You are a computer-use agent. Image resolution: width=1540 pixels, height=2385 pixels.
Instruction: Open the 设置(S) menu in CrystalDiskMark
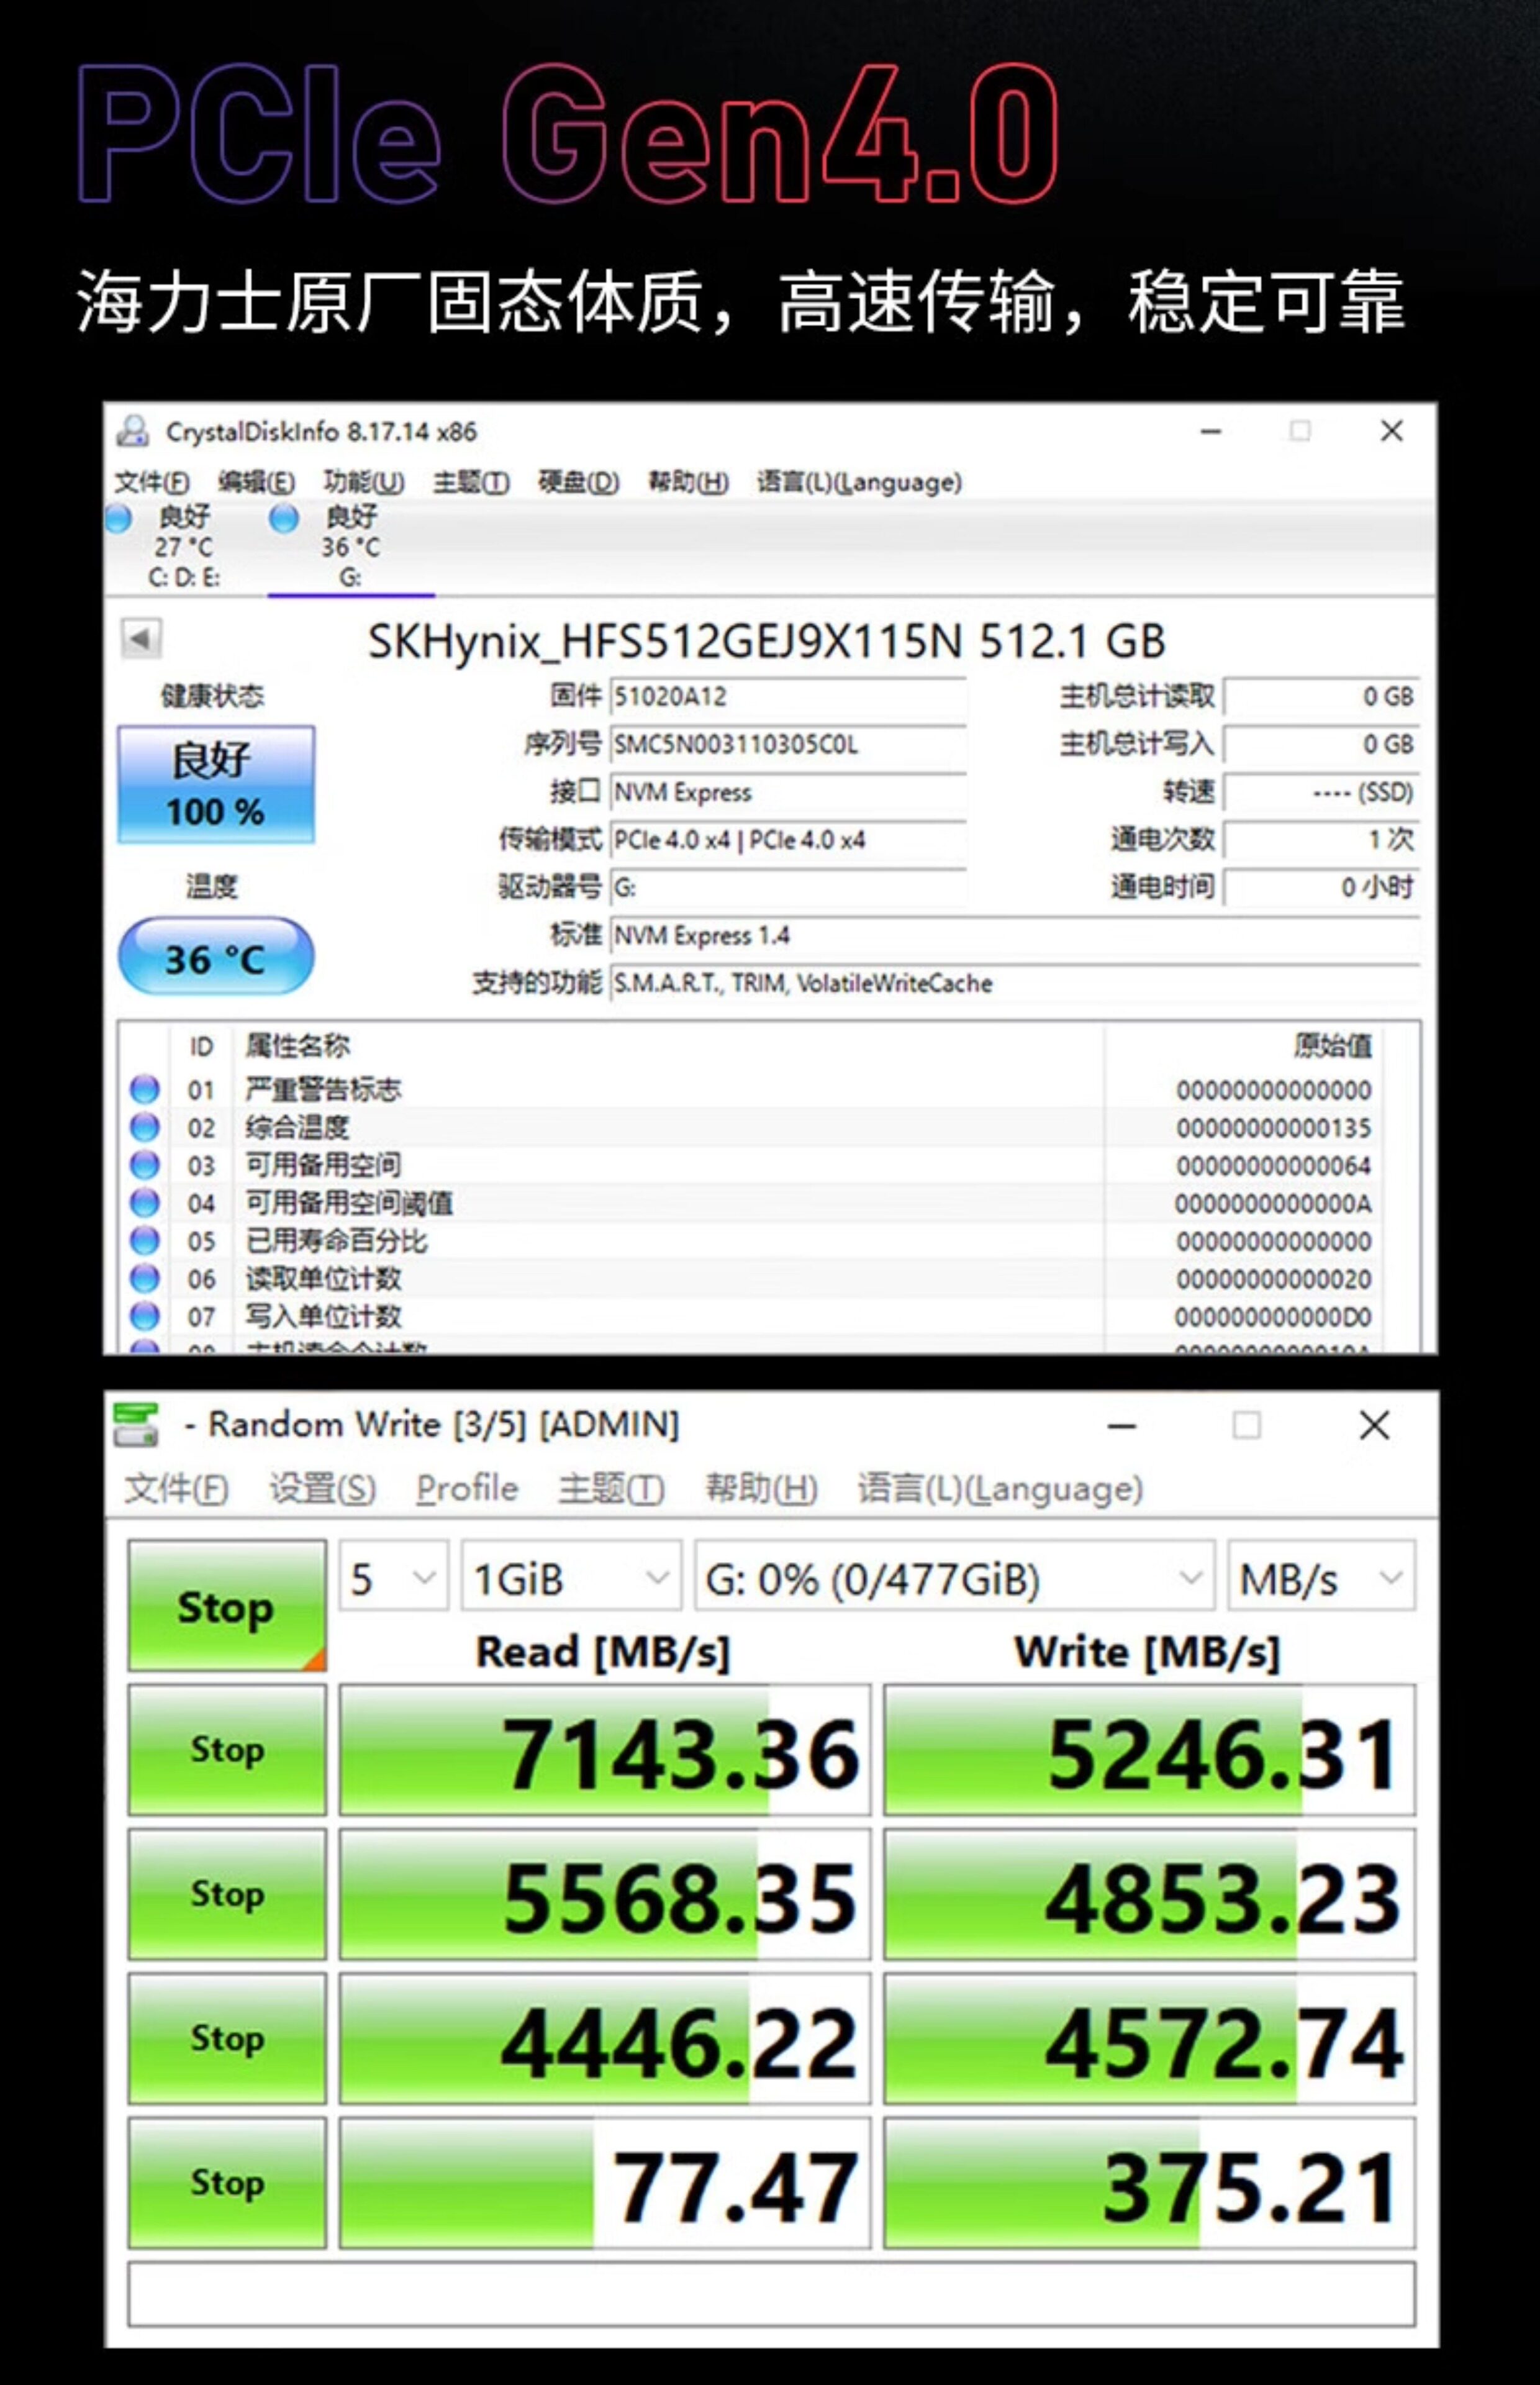[x=322, y=1488]
